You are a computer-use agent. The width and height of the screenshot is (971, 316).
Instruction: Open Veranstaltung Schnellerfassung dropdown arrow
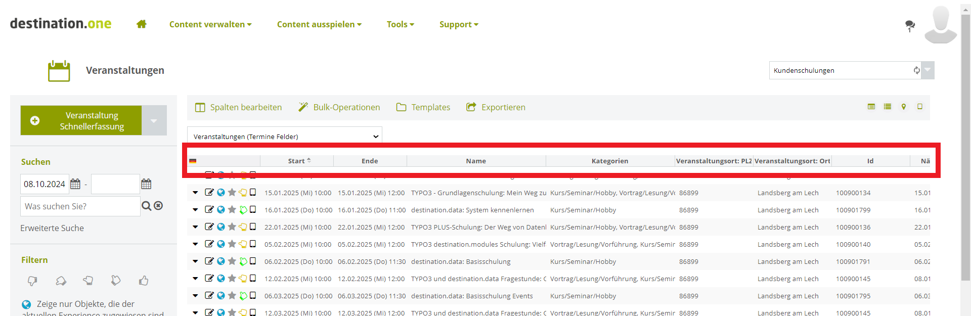pyautogui.click(x=154, y=120)
